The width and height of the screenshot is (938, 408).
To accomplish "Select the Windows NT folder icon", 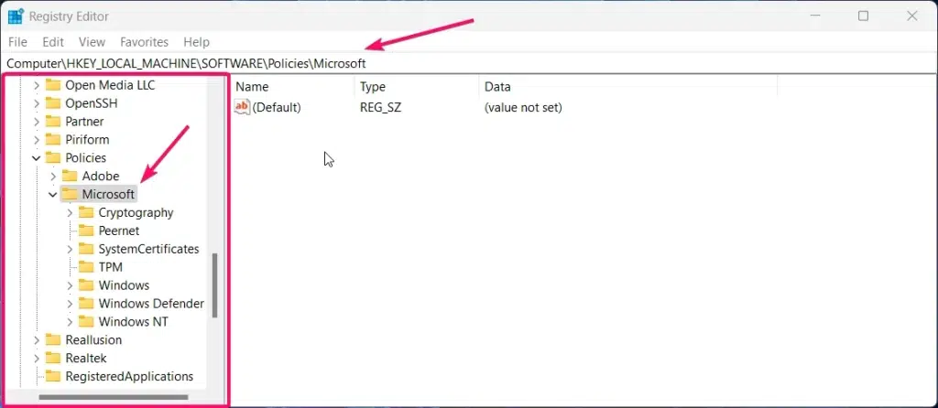I will pyautogui.click(x=87, y=321).
